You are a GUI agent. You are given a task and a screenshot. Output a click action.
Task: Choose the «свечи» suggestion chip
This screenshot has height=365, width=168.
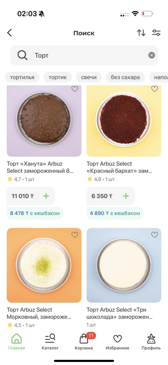(x=89, y=77)
